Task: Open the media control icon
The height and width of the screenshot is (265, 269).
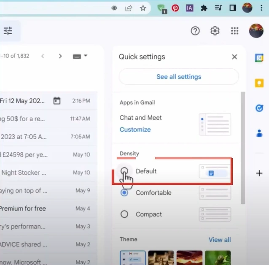Action: [x=218, y=8]
